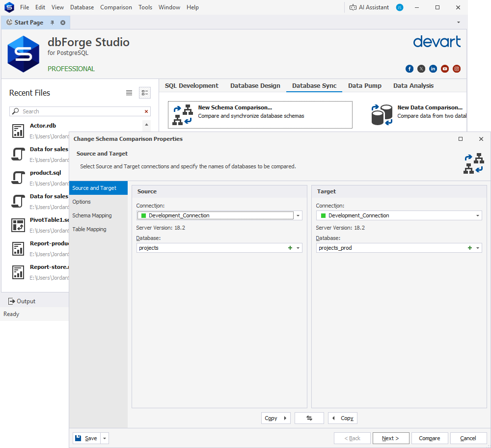The image size is (491, 448).
Task: Select Schema Mapping wizard page
Action: click(98, 215)
